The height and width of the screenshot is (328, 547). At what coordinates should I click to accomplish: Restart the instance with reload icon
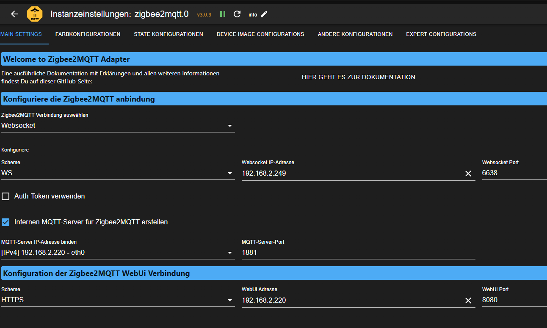pos(237,14)
